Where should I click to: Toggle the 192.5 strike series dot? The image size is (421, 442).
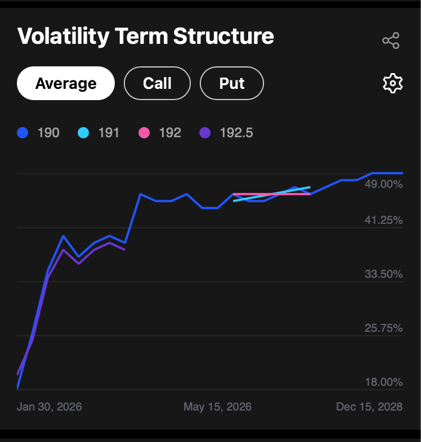click(x=205, y=133)
